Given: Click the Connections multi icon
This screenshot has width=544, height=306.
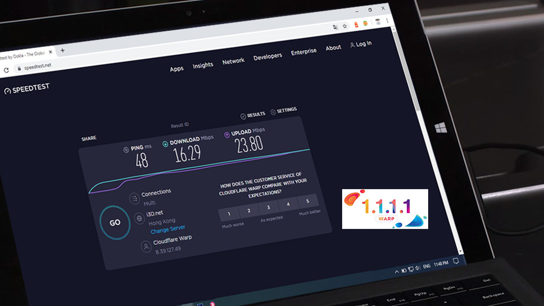Looking at the screenshot, I should 134,199.
